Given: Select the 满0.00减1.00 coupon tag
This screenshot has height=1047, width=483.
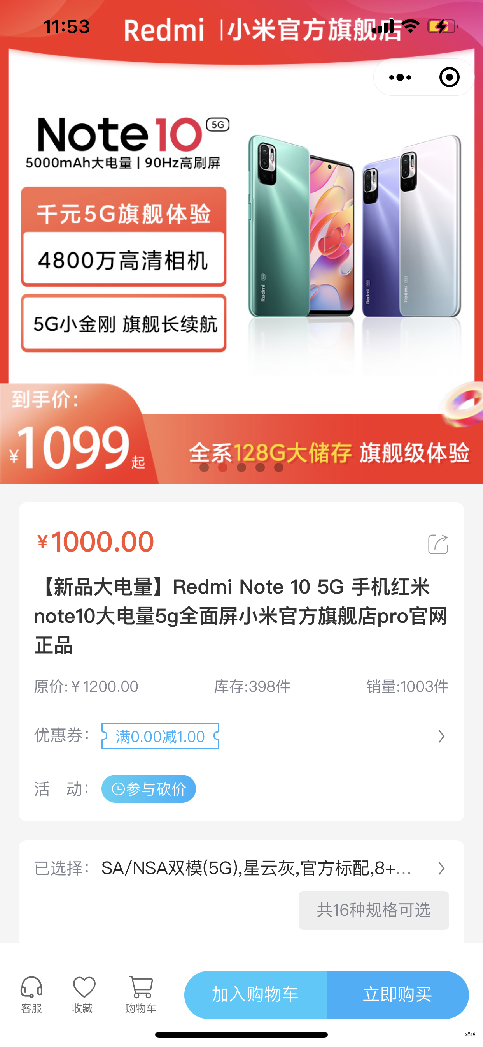Looking at the screenshot, I should 160,736.
